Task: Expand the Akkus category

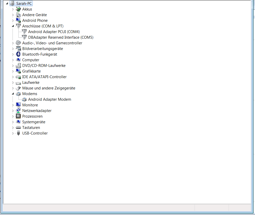Action: pos(13,9)
